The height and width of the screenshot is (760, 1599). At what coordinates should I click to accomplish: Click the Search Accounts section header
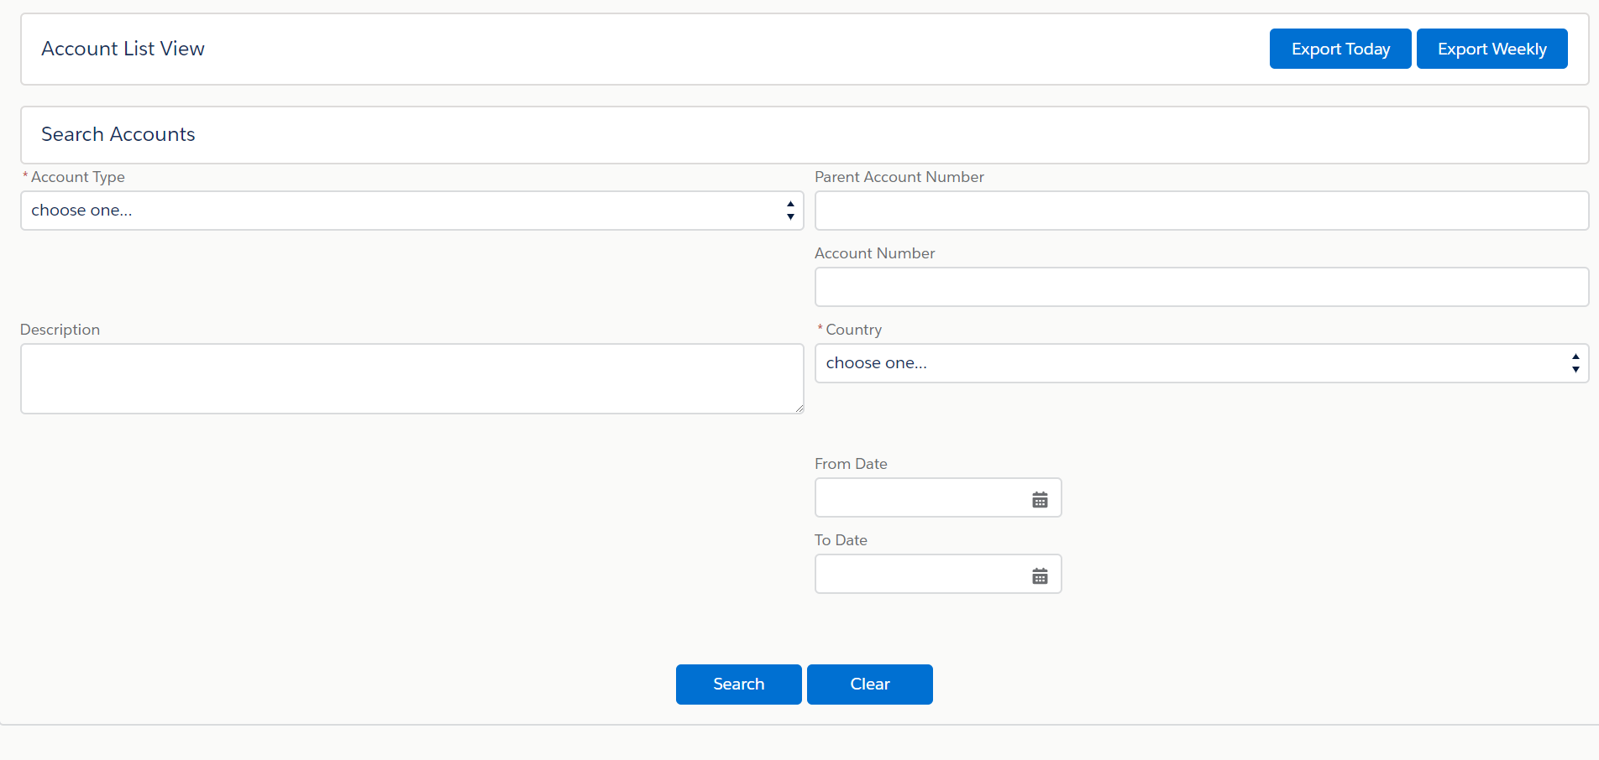click(118, 134)
